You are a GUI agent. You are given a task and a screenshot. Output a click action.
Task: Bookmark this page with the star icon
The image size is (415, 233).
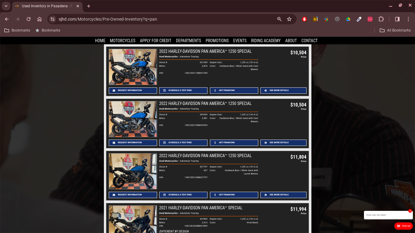click(289, 19)
